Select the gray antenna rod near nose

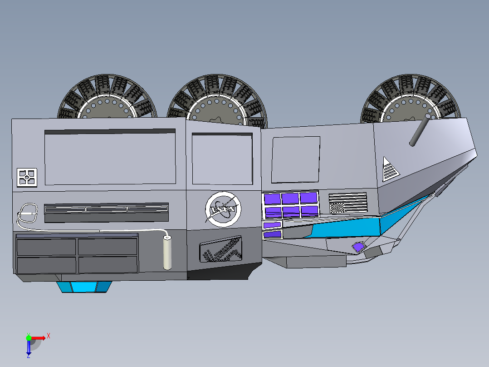click(x=421, y=130)
